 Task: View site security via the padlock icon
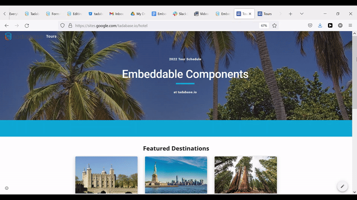(70, 25)
